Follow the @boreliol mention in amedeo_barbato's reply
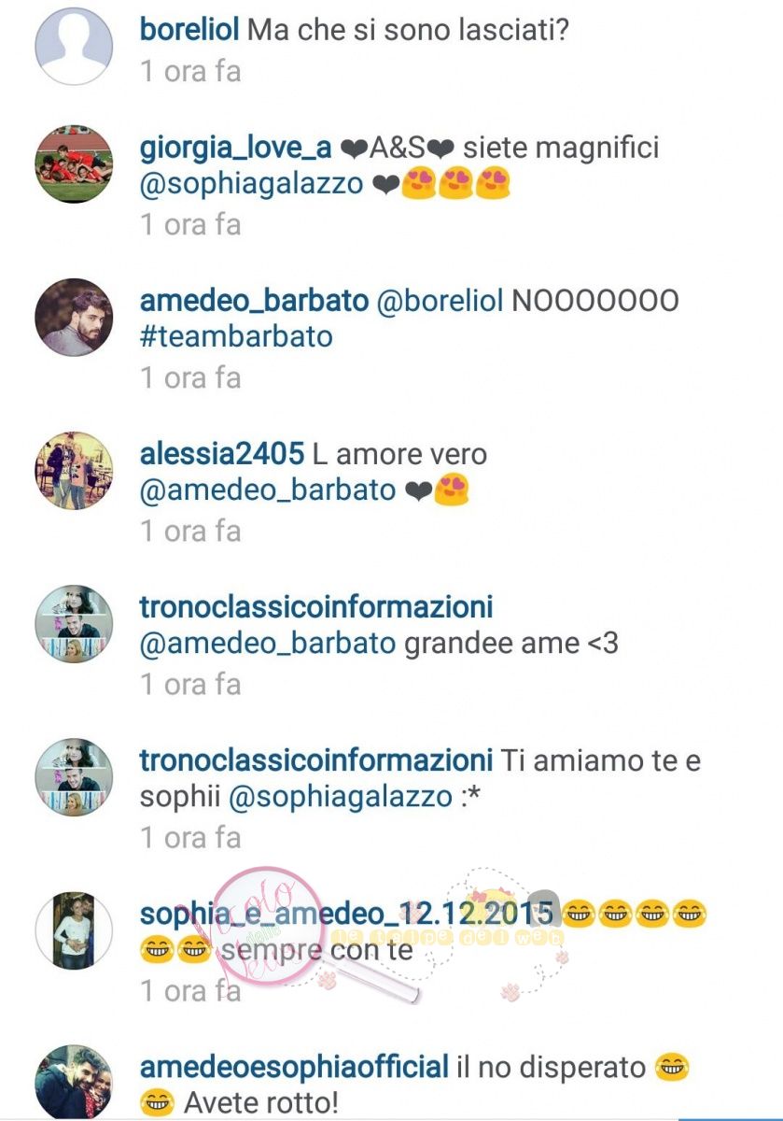The height and width of the screenshot is (1121, 783). pos(440,301)
